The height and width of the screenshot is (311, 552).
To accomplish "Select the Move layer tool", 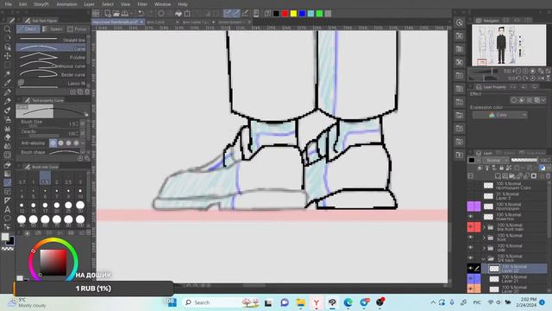I will [x=7, y=55].
